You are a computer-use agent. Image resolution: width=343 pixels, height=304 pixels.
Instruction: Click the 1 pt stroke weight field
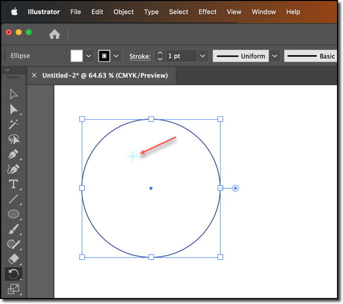[182, 56]
